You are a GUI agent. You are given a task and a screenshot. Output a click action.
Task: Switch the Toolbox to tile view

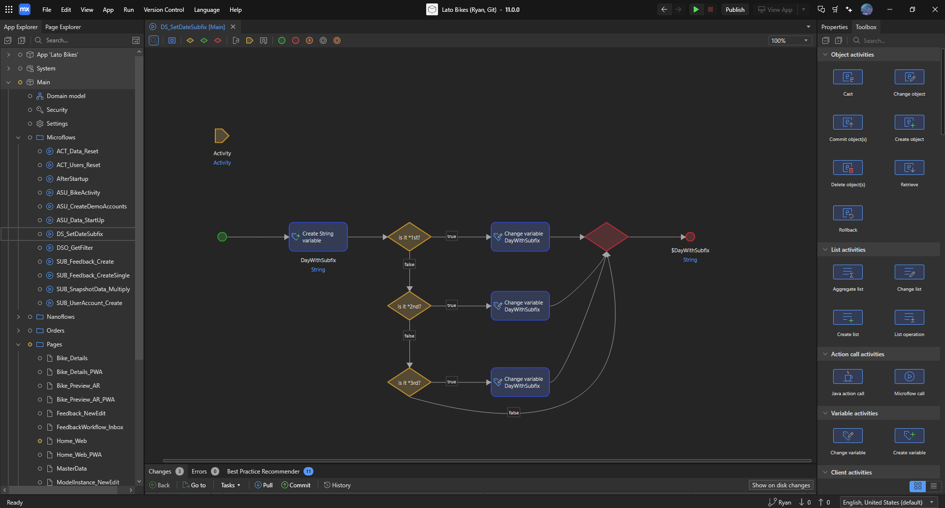(917, 486)
